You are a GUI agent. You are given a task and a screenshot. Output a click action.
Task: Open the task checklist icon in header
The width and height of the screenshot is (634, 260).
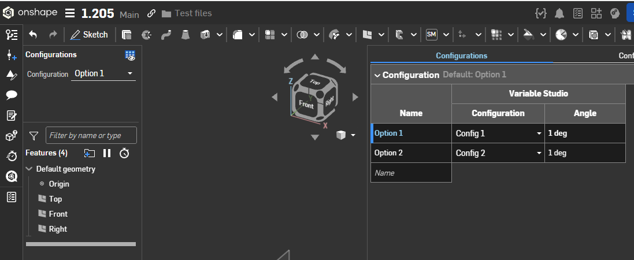578,13
